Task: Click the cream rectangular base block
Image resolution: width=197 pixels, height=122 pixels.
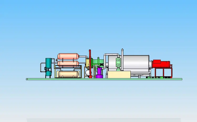Action: point(119,75)
